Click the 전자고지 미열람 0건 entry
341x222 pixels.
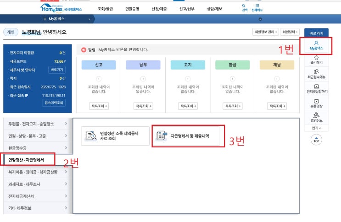tap(38, 53)
